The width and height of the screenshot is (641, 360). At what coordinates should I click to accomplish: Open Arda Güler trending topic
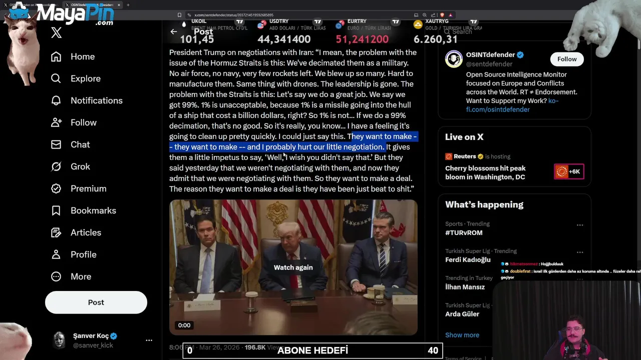[x=462, y=314]
